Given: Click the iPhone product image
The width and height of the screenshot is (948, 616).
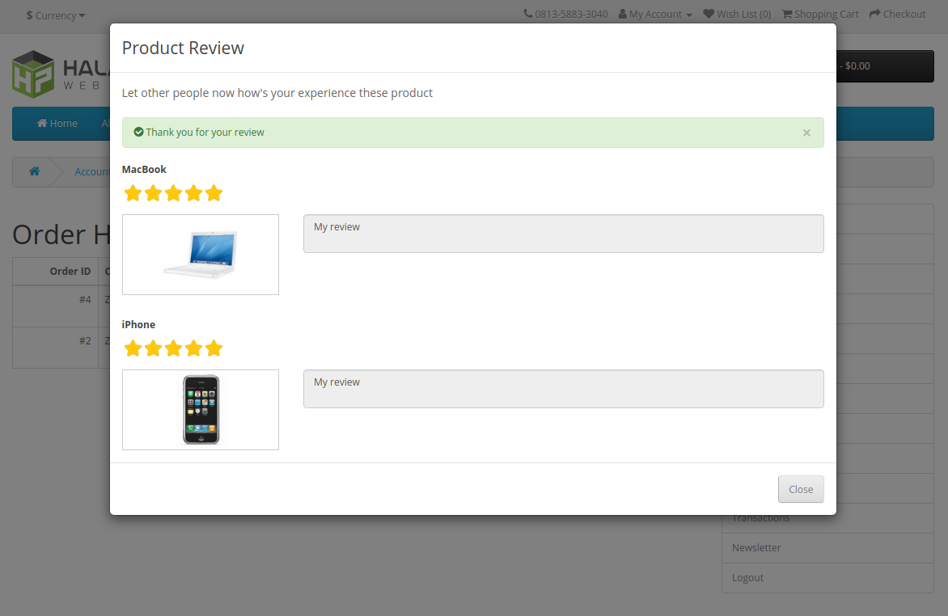Looking at the screenshot, I should [x=201, y=410].
